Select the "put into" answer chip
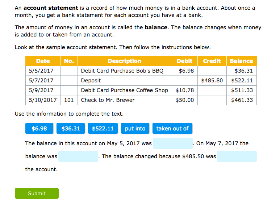This screenshot has height=211, width=280. (x=135, y=129)
